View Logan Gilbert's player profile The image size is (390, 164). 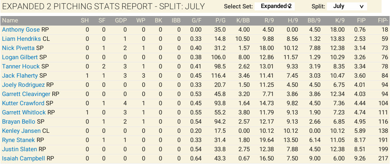[20, 57]
